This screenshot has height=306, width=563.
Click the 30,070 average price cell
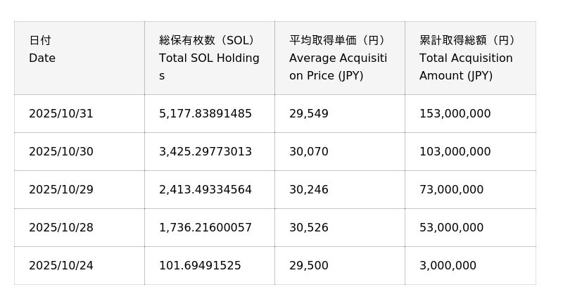309,152
